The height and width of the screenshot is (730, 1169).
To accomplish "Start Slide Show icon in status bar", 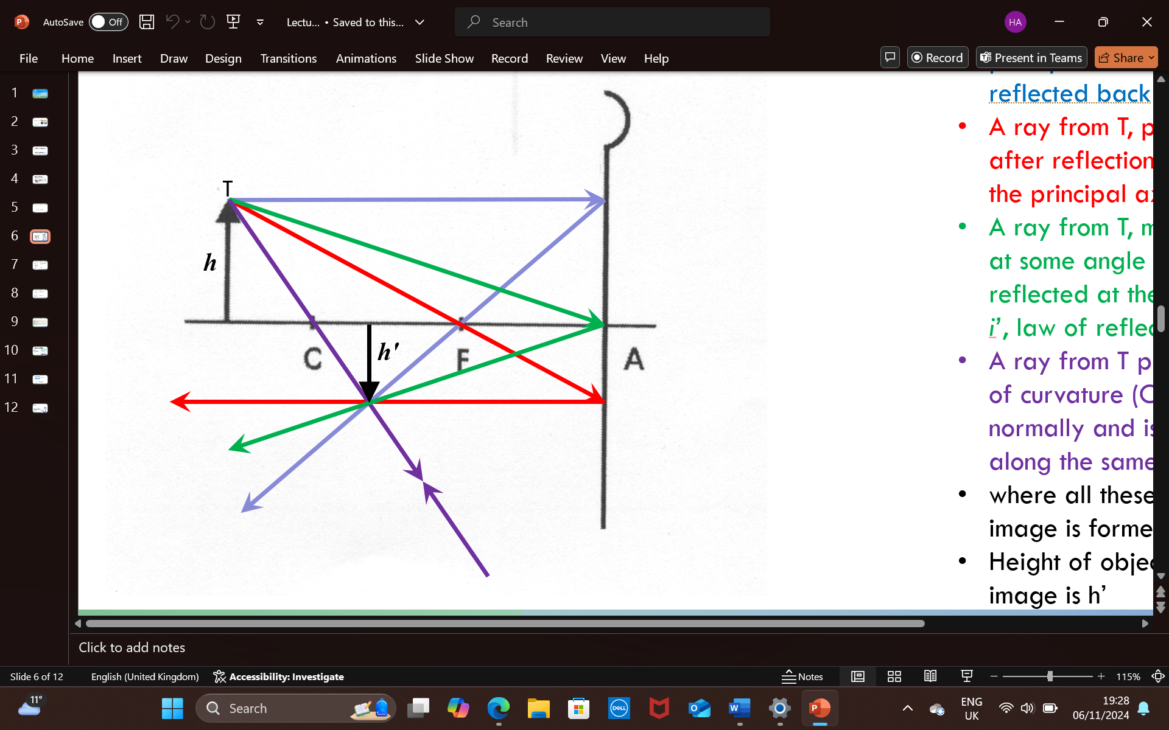I will pos(967,676).
